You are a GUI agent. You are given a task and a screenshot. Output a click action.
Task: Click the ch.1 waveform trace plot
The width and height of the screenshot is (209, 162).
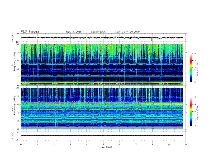coord(102,38)
